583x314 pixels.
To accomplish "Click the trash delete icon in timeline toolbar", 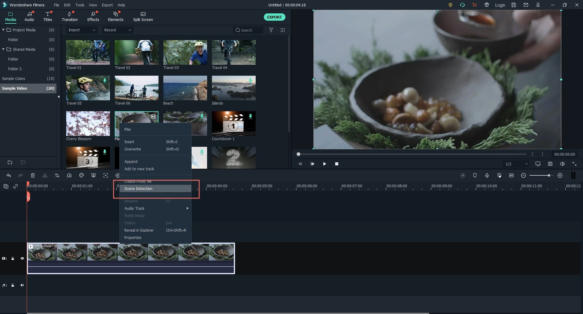I will 33,175.
